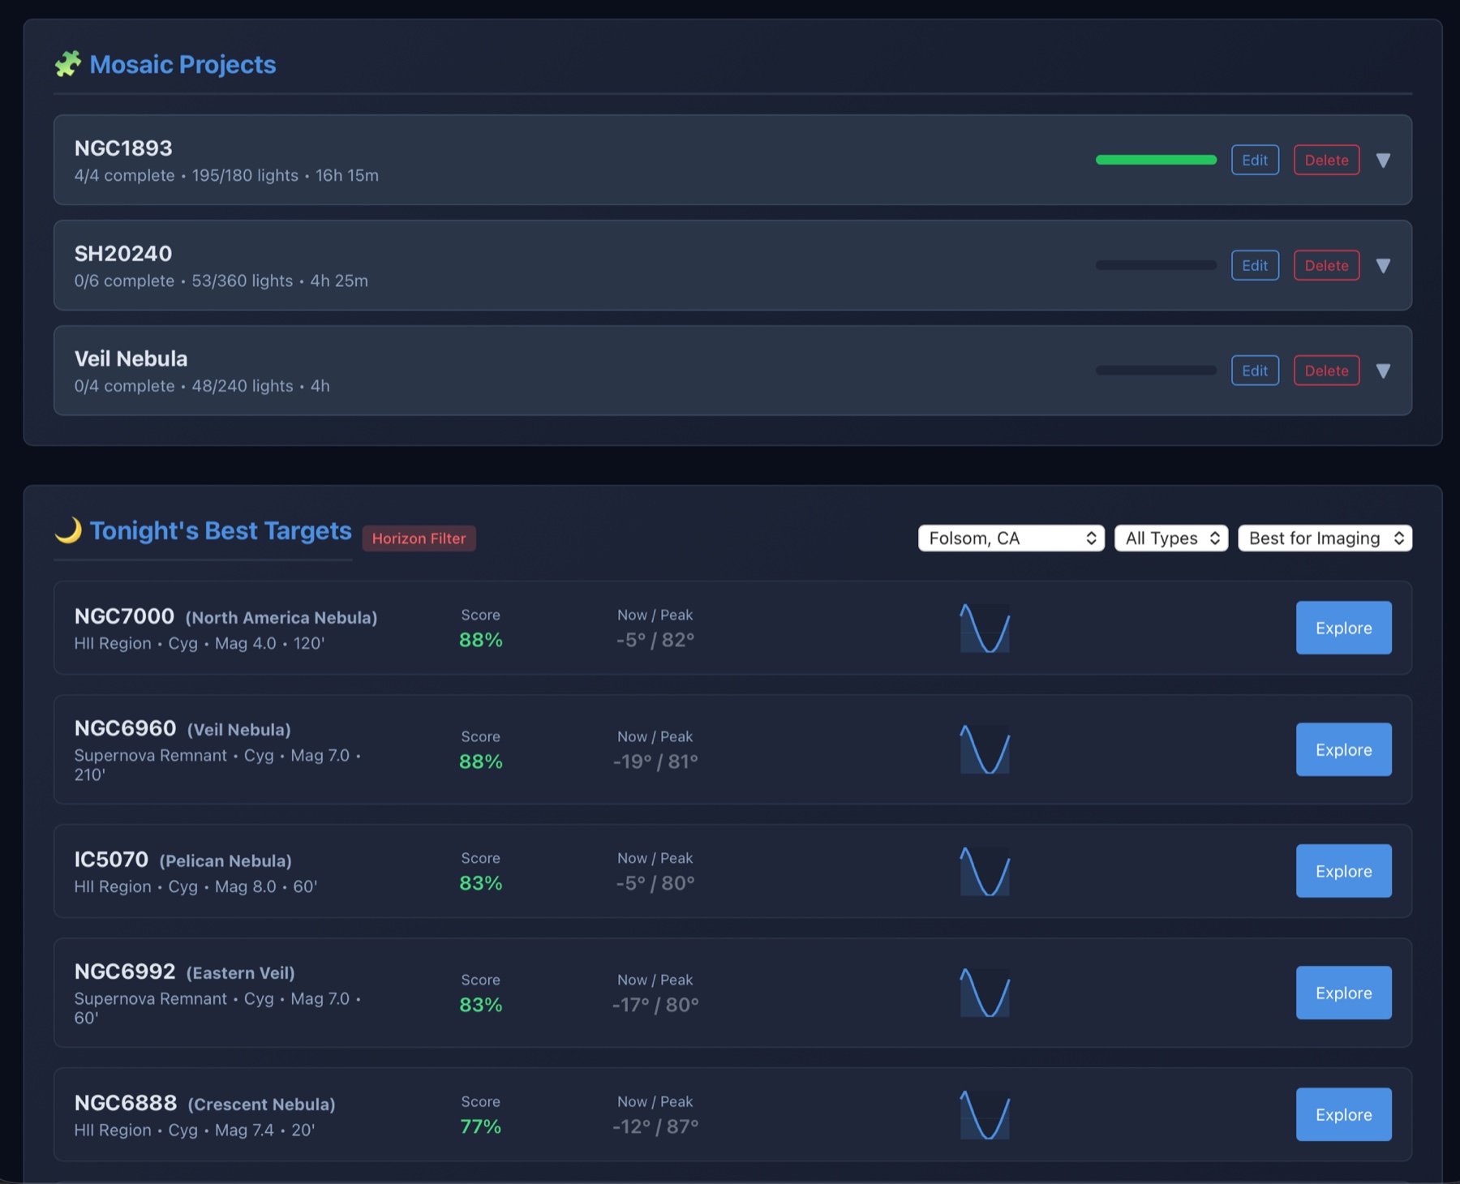The image size is (1460, 1184).
Task: Expand the SH20240 mosaic project details
Action: point(1384,266)
